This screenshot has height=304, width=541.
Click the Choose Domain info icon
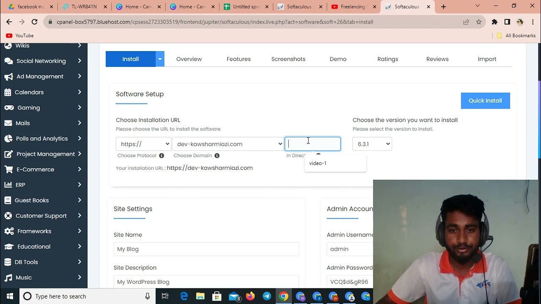tap(217, 156)
